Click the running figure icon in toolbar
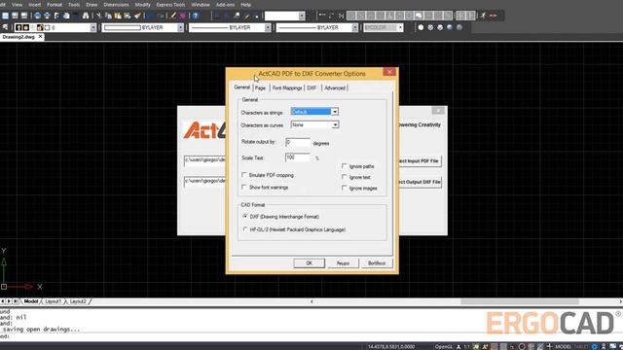623x350 pixels. click(483, 16)
